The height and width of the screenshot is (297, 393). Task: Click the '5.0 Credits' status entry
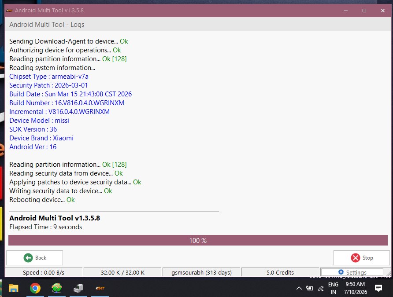[x=280, y=272]
